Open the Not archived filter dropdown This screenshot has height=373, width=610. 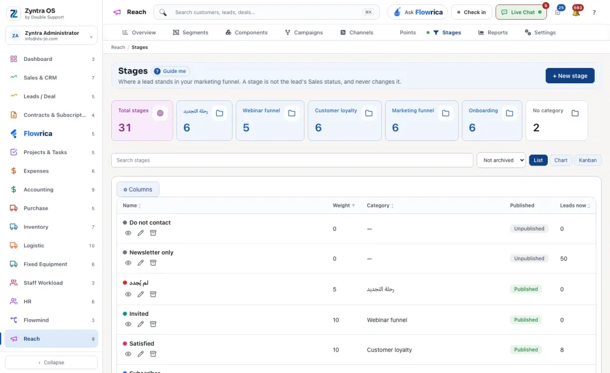[501, 160]
